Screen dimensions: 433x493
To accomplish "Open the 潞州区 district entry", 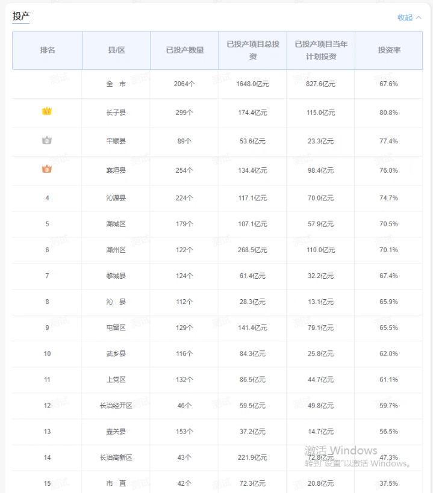I will [x=116, y=250].
